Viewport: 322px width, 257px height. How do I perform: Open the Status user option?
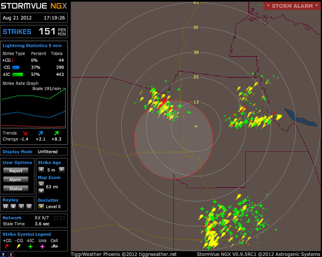(x=16, y=188)
